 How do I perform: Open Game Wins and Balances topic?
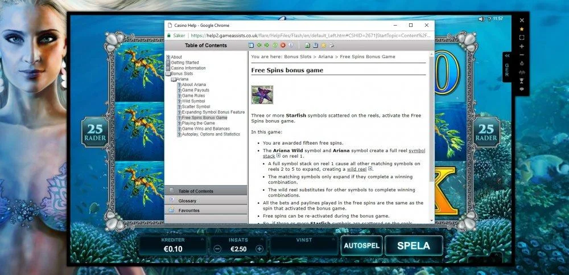point(206,129)
